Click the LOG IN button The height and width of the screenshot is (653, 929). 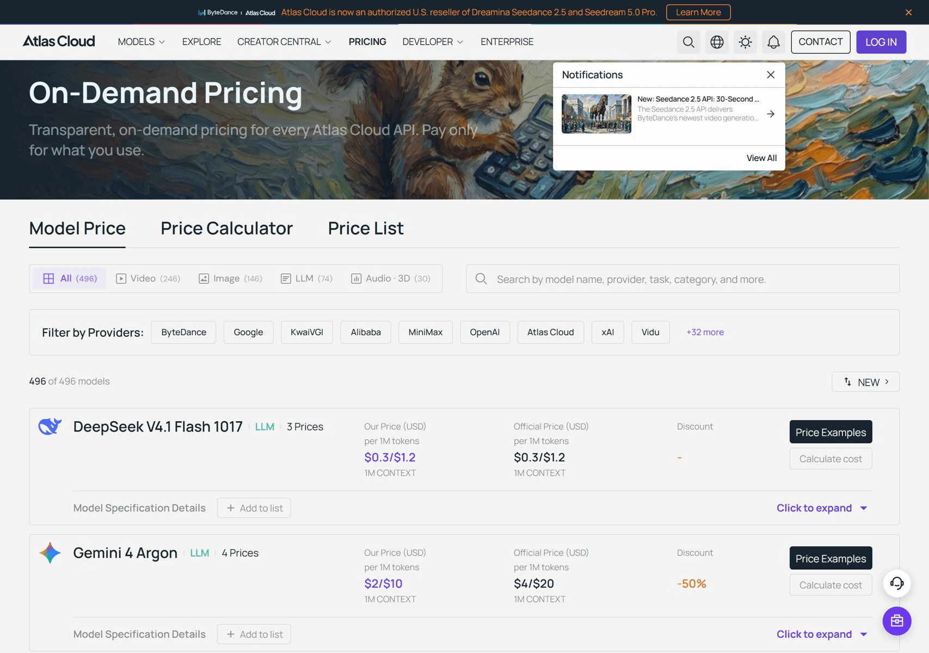tap(881, 42)
